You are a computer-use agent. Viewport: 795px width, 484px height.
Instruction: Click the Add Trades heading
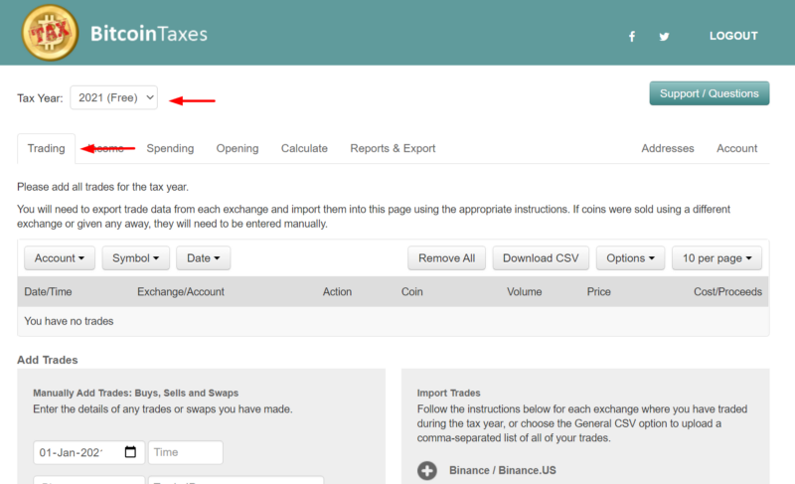48,360
